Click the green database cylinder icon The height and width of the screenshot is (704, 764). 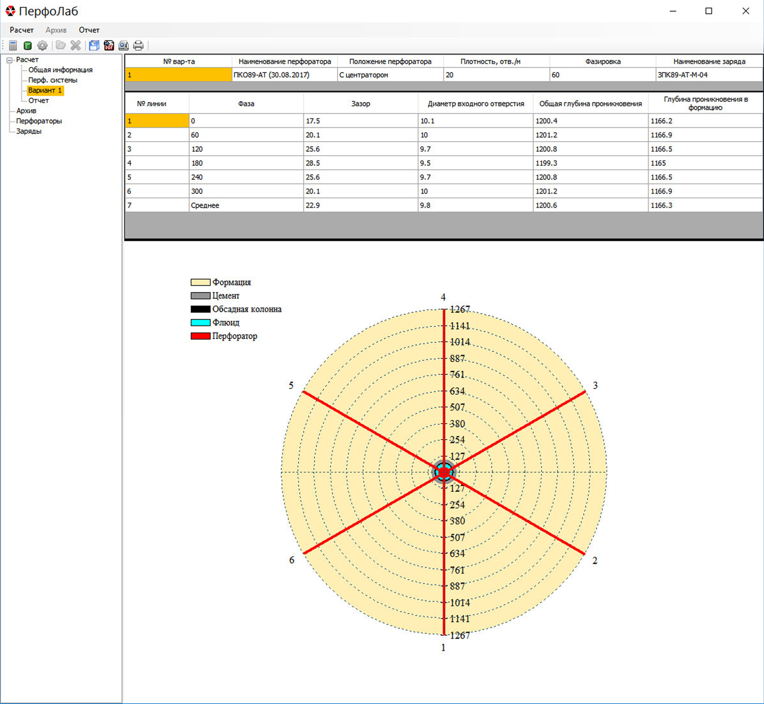27,46
